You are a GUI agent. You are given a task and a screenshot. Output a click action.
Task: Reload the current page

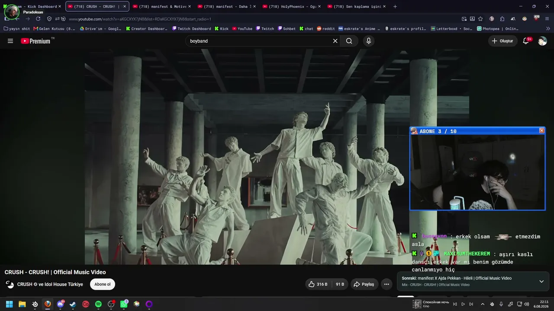38,19
